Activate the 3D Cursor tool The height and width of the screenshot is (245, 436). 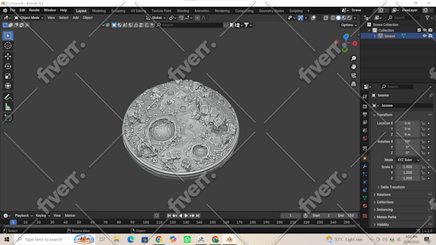tap(8, 45)
